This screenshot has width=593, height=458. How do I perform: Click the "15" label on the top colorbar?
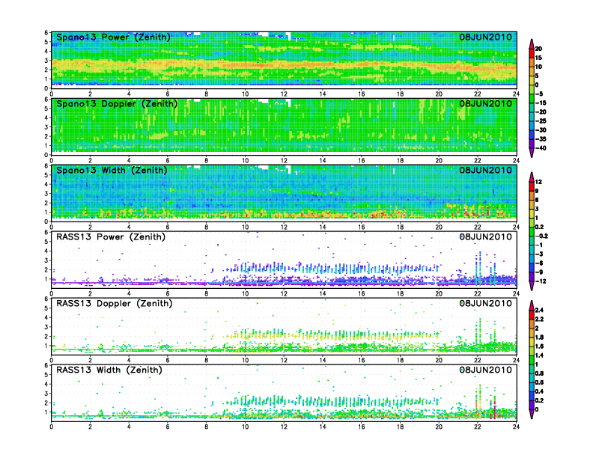[538, 58]
